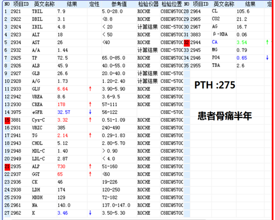Click the red up arrow for Cys-C

[90, 120]
